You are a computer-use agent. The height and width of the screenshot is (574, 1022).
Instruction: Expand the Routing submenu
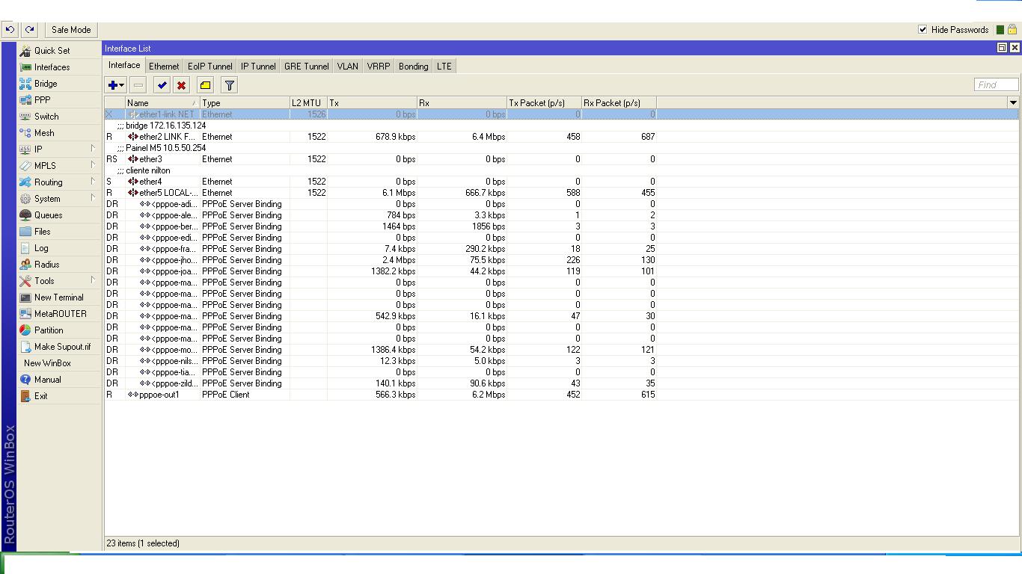(x=58, y=182)
